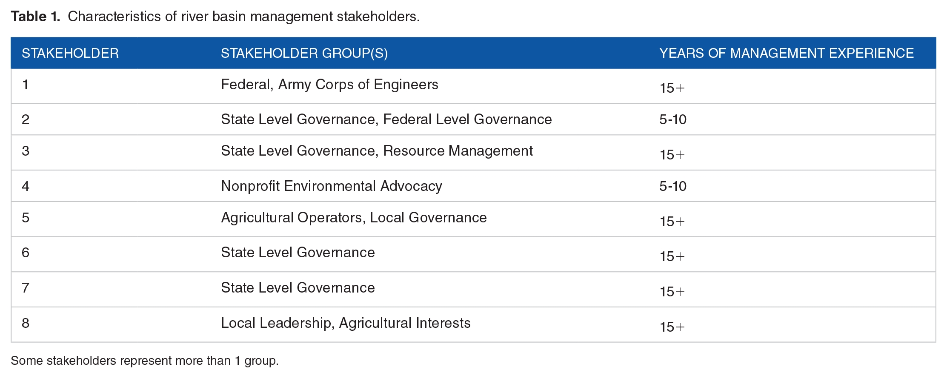Click State Level Governance in row 7

(298, 288)
